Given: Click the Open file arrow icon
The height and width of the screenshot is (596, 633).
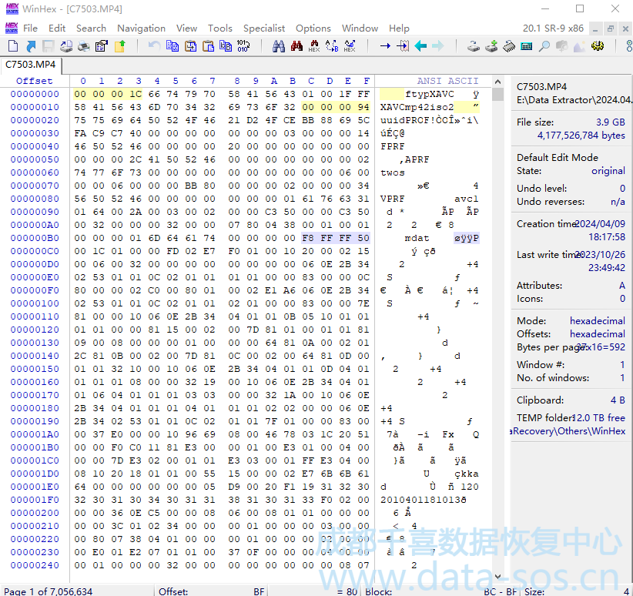Looking at the screenshot, I should click(x=30, y=46).
